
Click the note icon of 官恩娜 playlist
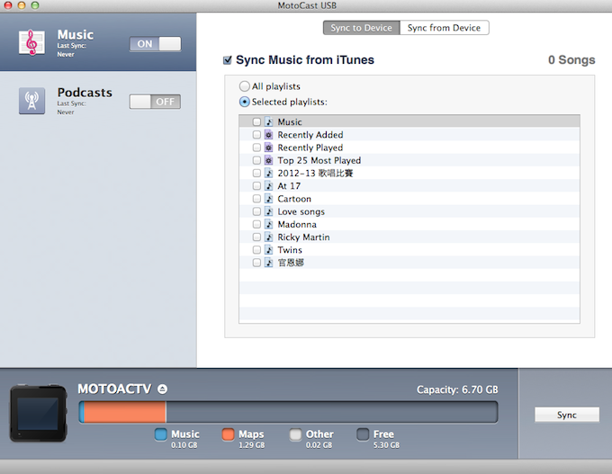tap(268, 263)
